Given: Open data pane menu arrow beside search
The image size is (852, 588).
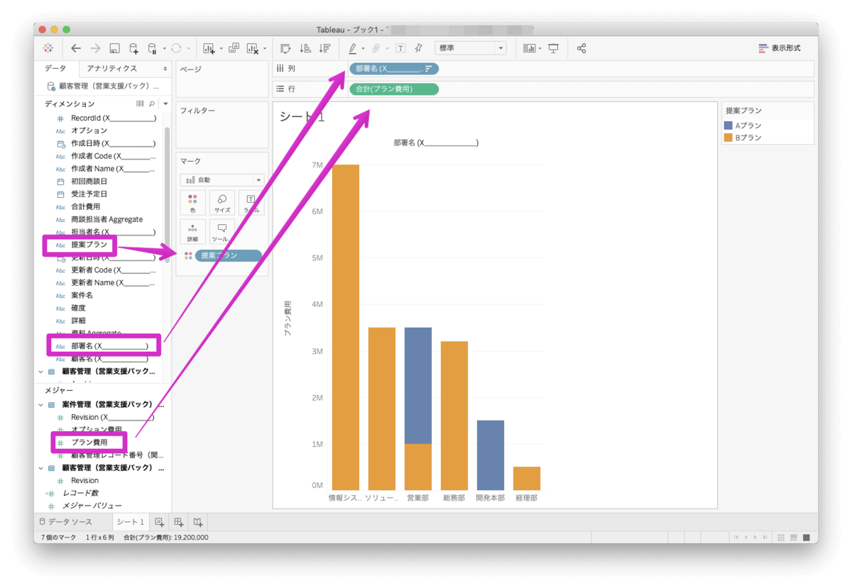Looking at the screenshot, I should 165,104.
